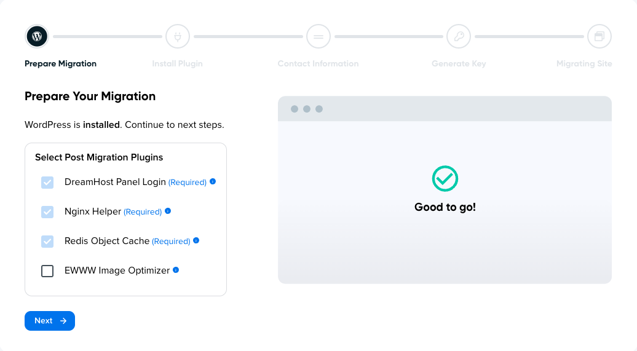The width and height of the screenshot is (637, 351).
Task: Click Required next to DreamHost Panel Login
Action: point(188,183)
